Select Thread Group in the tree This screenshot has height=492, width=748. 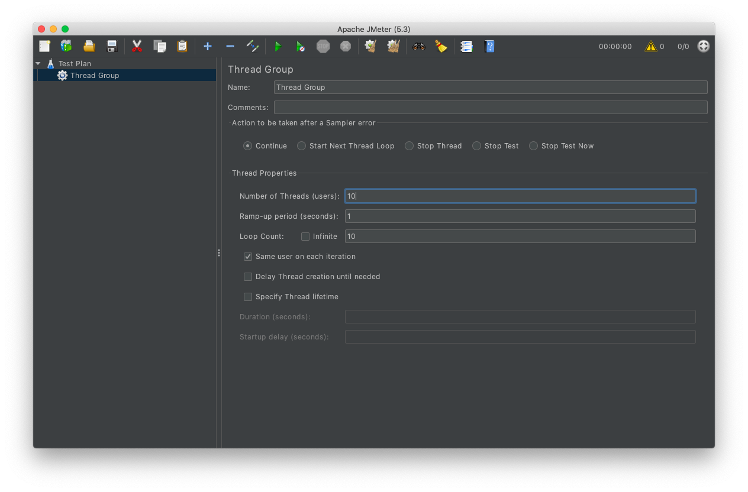(x=95, y=75)
